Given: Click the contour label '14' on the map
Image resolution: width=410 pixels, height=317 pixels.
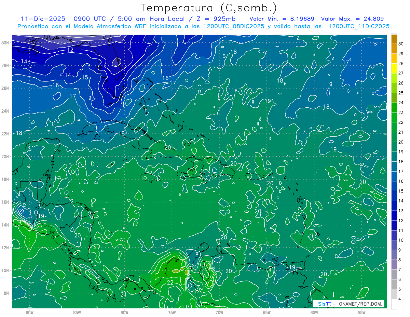Looking at the screenshot, I should click(68, 75).
